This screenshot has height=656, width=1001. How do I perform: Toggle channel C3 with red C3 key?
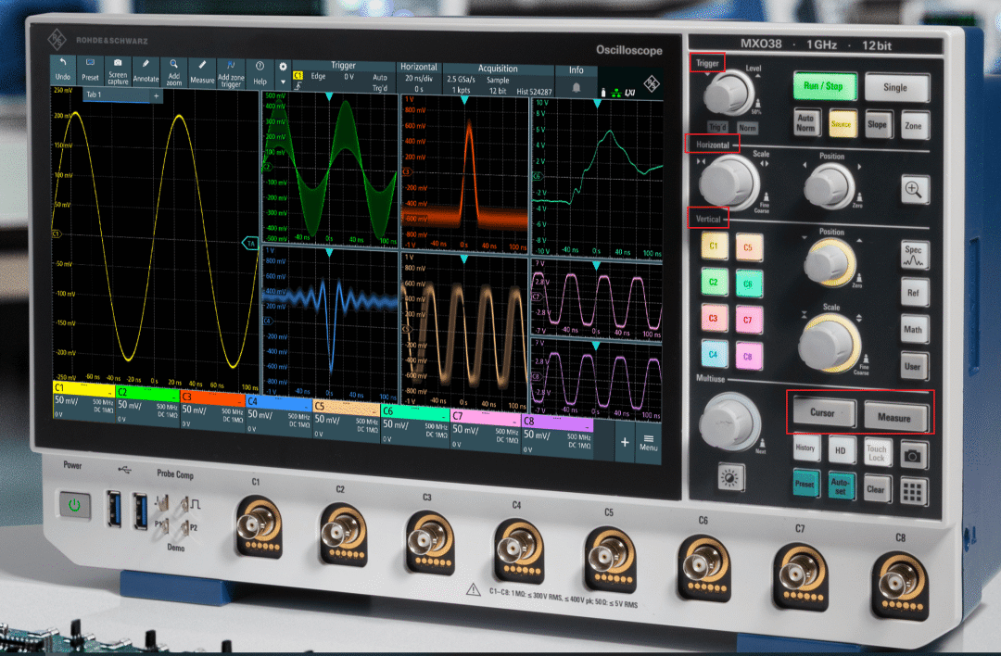tap(713, 318)
